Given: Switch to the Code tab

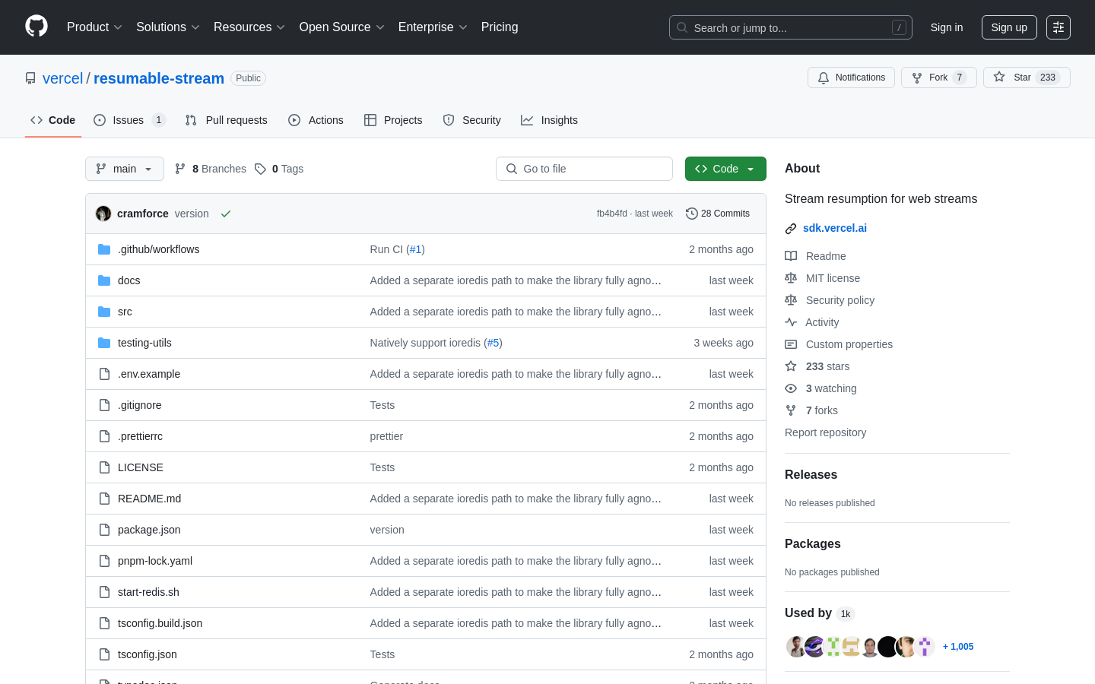Looking at the screenshot, I should (x=53, y=120).
